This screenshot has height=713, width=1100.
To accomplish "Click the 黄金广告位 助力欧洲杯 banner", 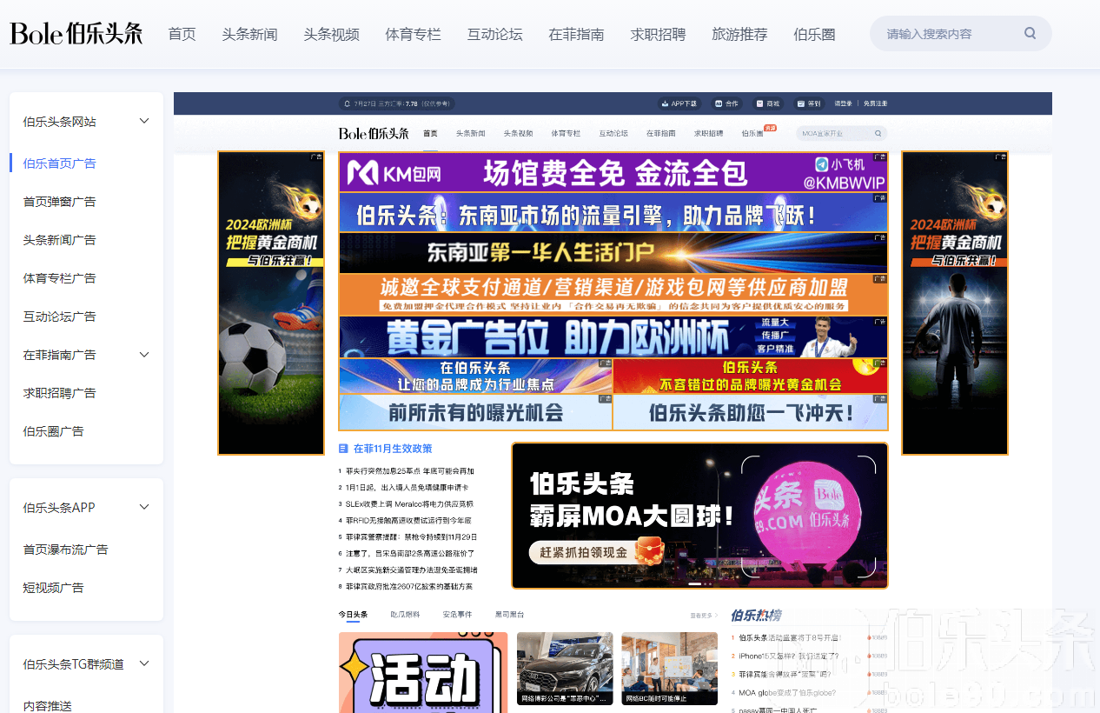I will [613, 337].
